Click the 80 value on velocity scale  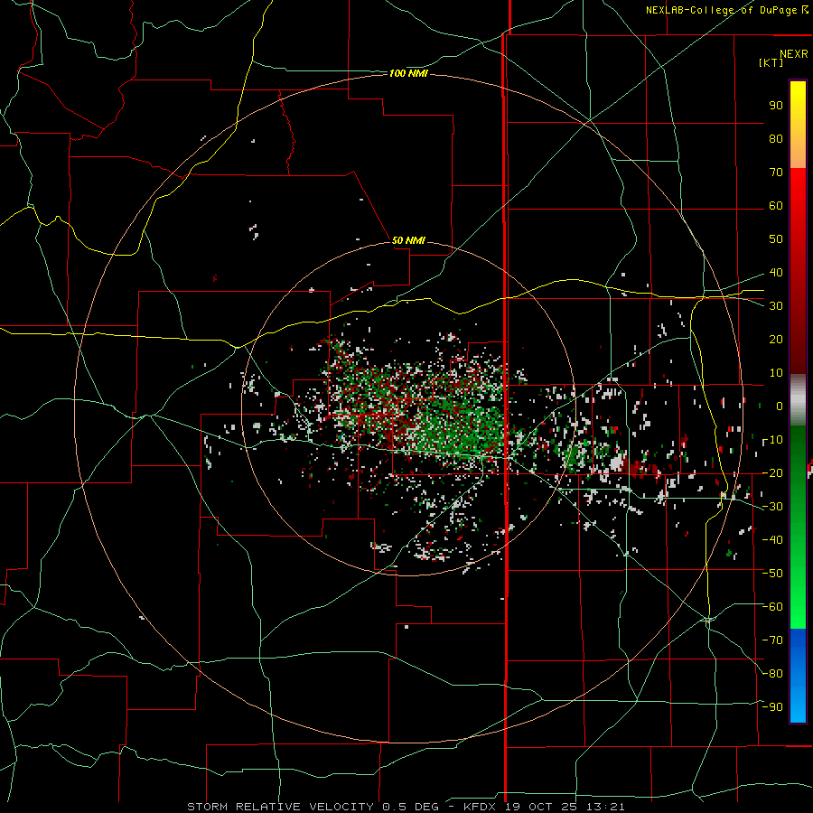pos(776,139)
